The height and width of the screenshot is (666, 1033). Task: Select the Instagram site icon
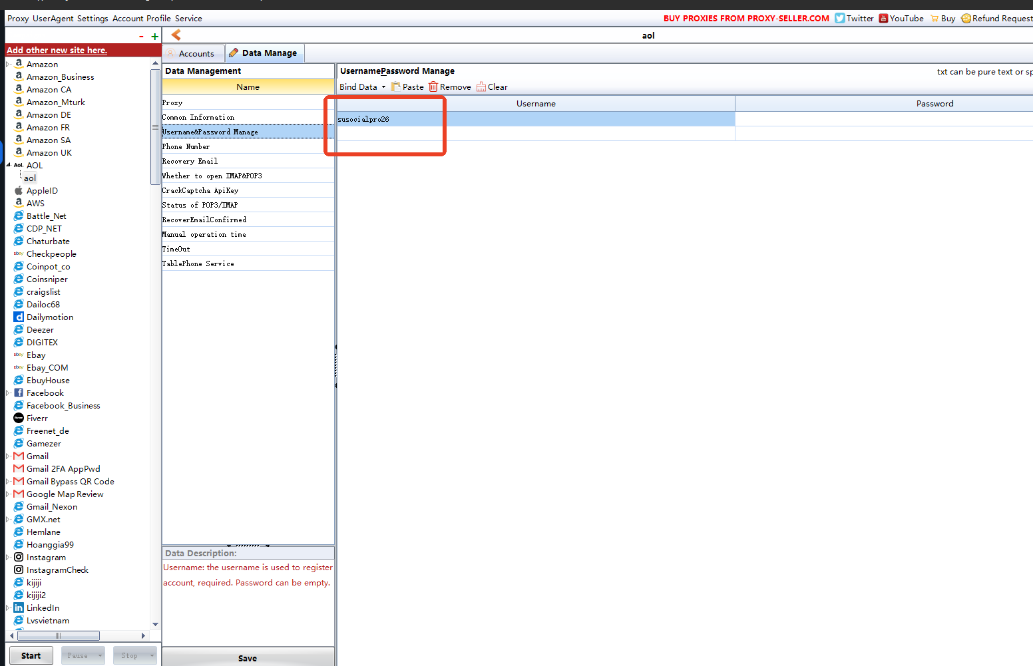[x=19, y=557]
